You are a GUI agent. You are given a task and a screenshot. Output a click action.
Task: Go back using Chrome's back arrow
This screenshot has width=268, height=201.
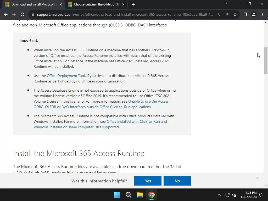pyautogui.click(x=6, y=15)
